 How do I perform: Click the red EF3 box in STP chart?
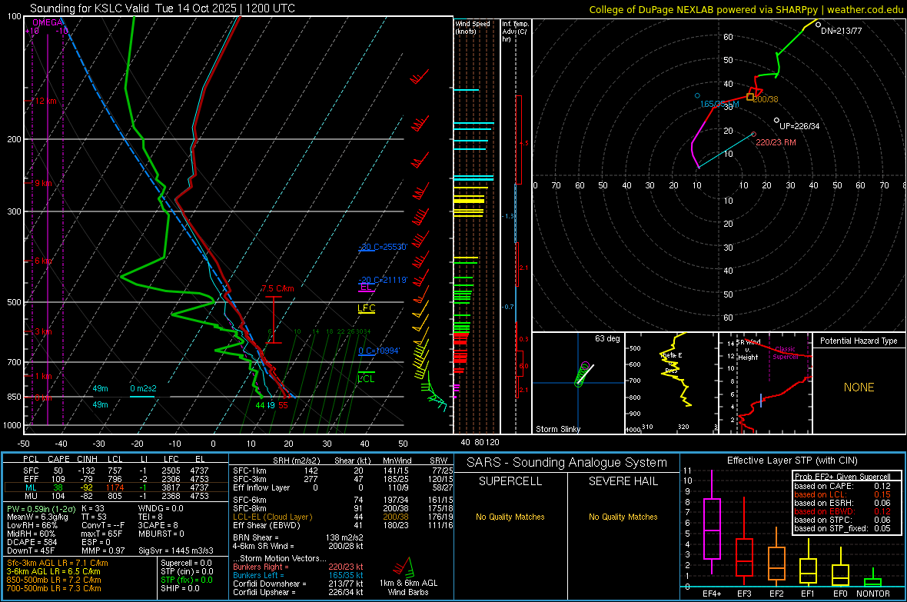pos(744,557)
